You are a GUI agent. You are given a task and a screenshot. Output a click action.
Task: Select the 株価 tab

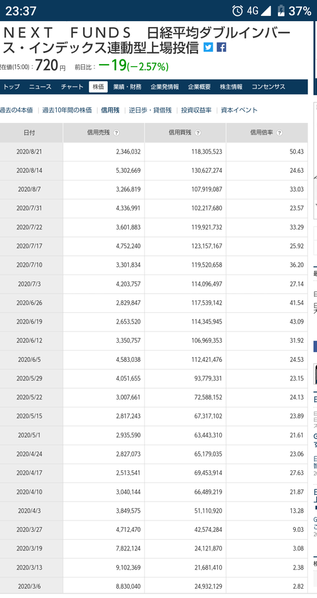coord(98,87)
